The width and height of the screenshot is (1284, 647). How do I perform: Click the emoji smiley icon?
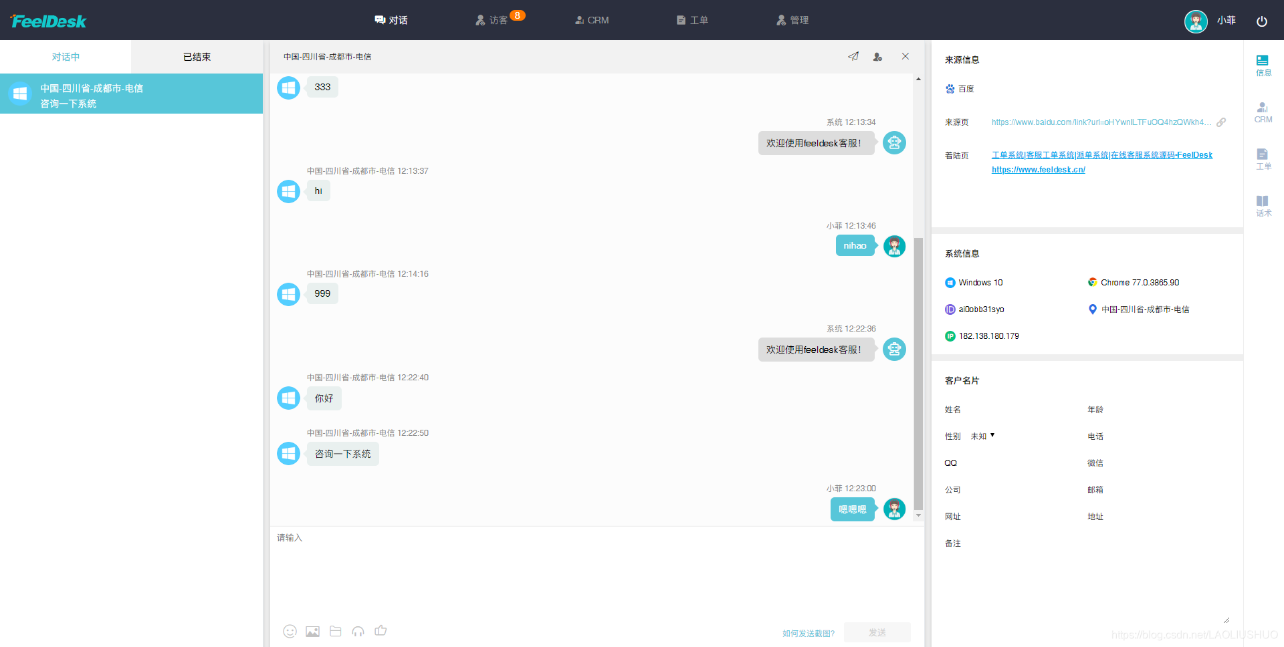tap(290, 631)
